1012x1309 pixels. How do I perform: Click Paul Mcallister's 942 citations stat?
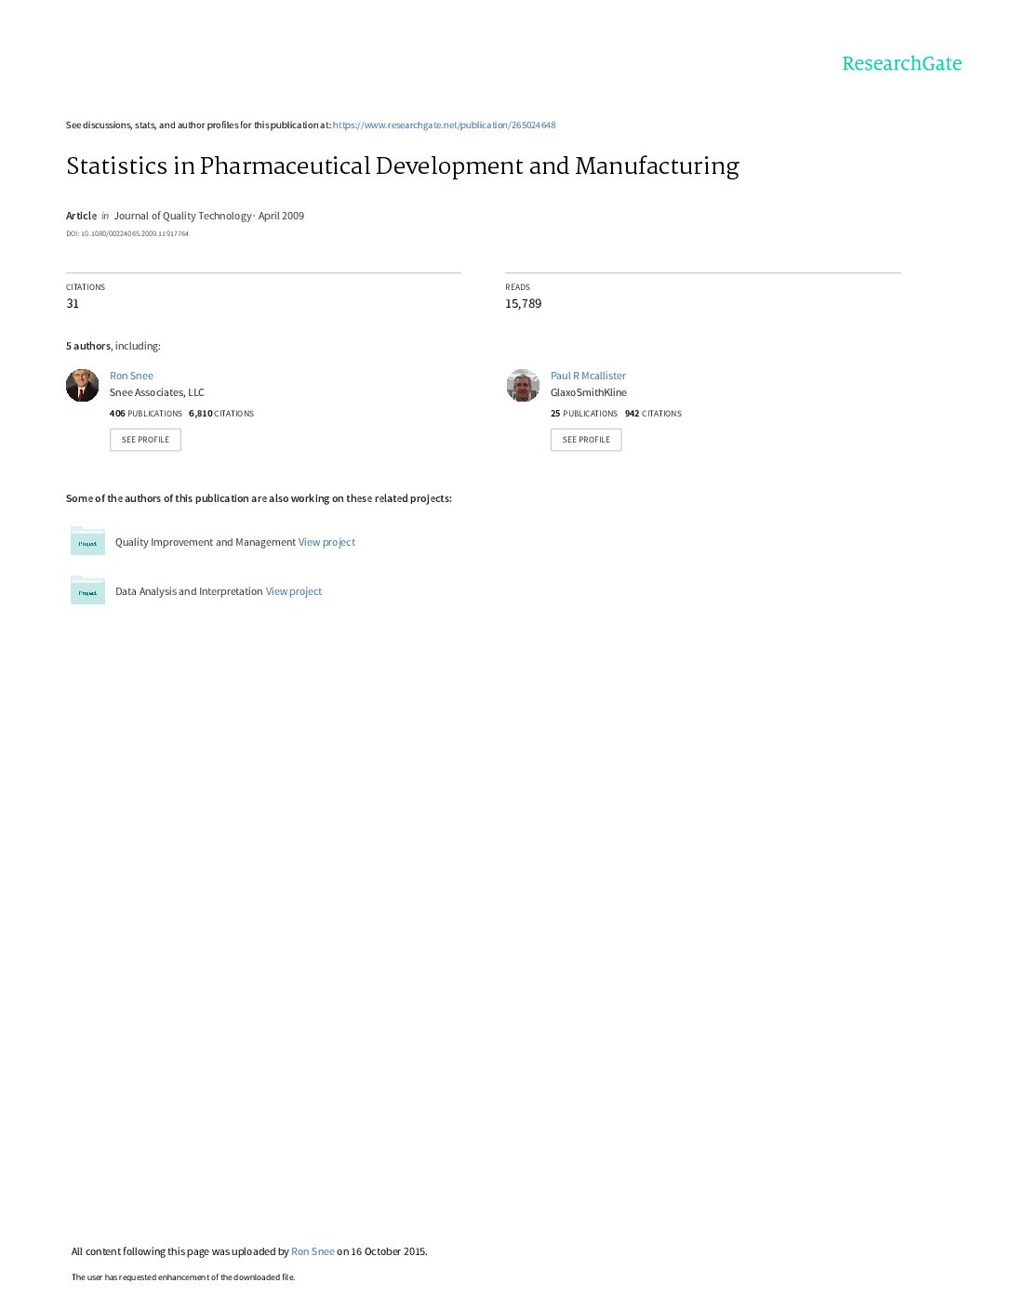[653, 414]
